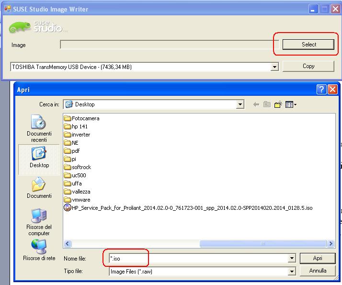Screen dimensions: 342x285
Task: Click the Apri open button
Action: [318, 258]
